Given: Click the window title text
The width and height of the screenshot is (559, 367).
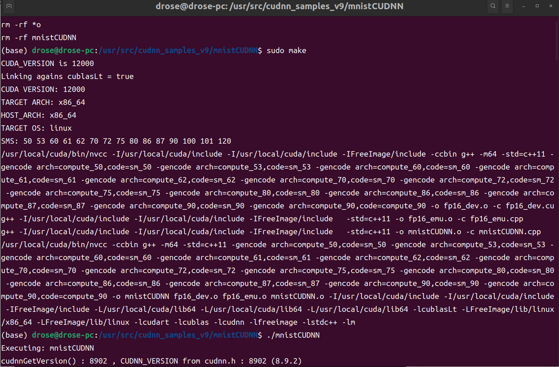Looking at the screenshot, I should (x=279, y=6).
